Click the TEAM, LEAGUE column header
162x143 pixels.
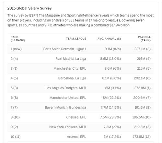(76, 39)
